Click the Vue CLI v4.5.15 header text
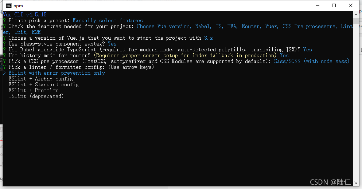Viewport: 362px width, 189px height. pos(25,15)
